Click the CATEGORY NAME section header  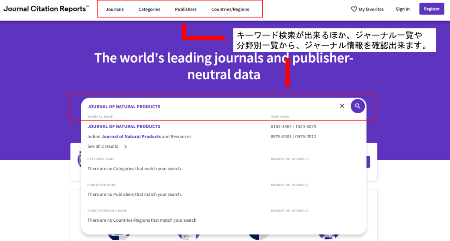[101, 159]
